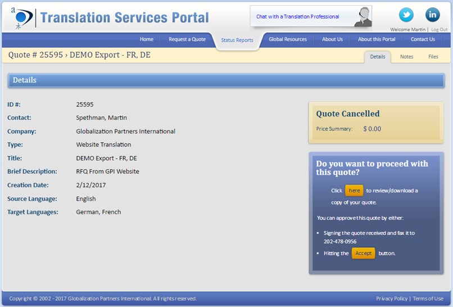453x307 pixels.
Task: Open the LinkedIn icon link
Action: 432,15
